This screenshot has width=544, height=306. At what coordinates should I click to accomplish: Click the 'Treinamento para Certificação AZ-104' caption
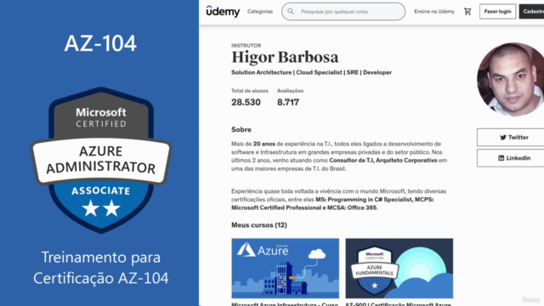(101, 268)
